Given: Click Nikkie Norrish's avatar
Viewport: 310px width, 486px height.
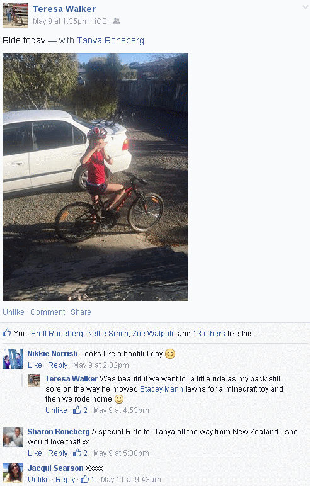Looking at the screenshot, I should pos(13,359).
